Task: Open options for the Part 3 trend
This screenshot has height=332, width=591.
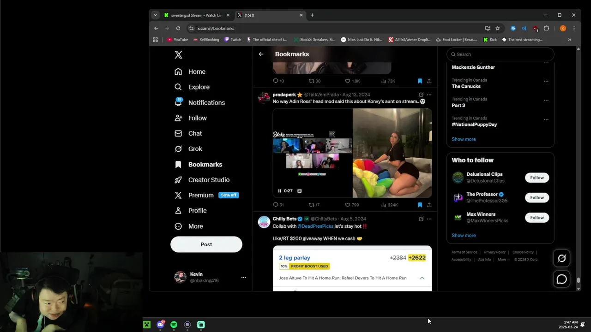Action: [x=546, y=101]
